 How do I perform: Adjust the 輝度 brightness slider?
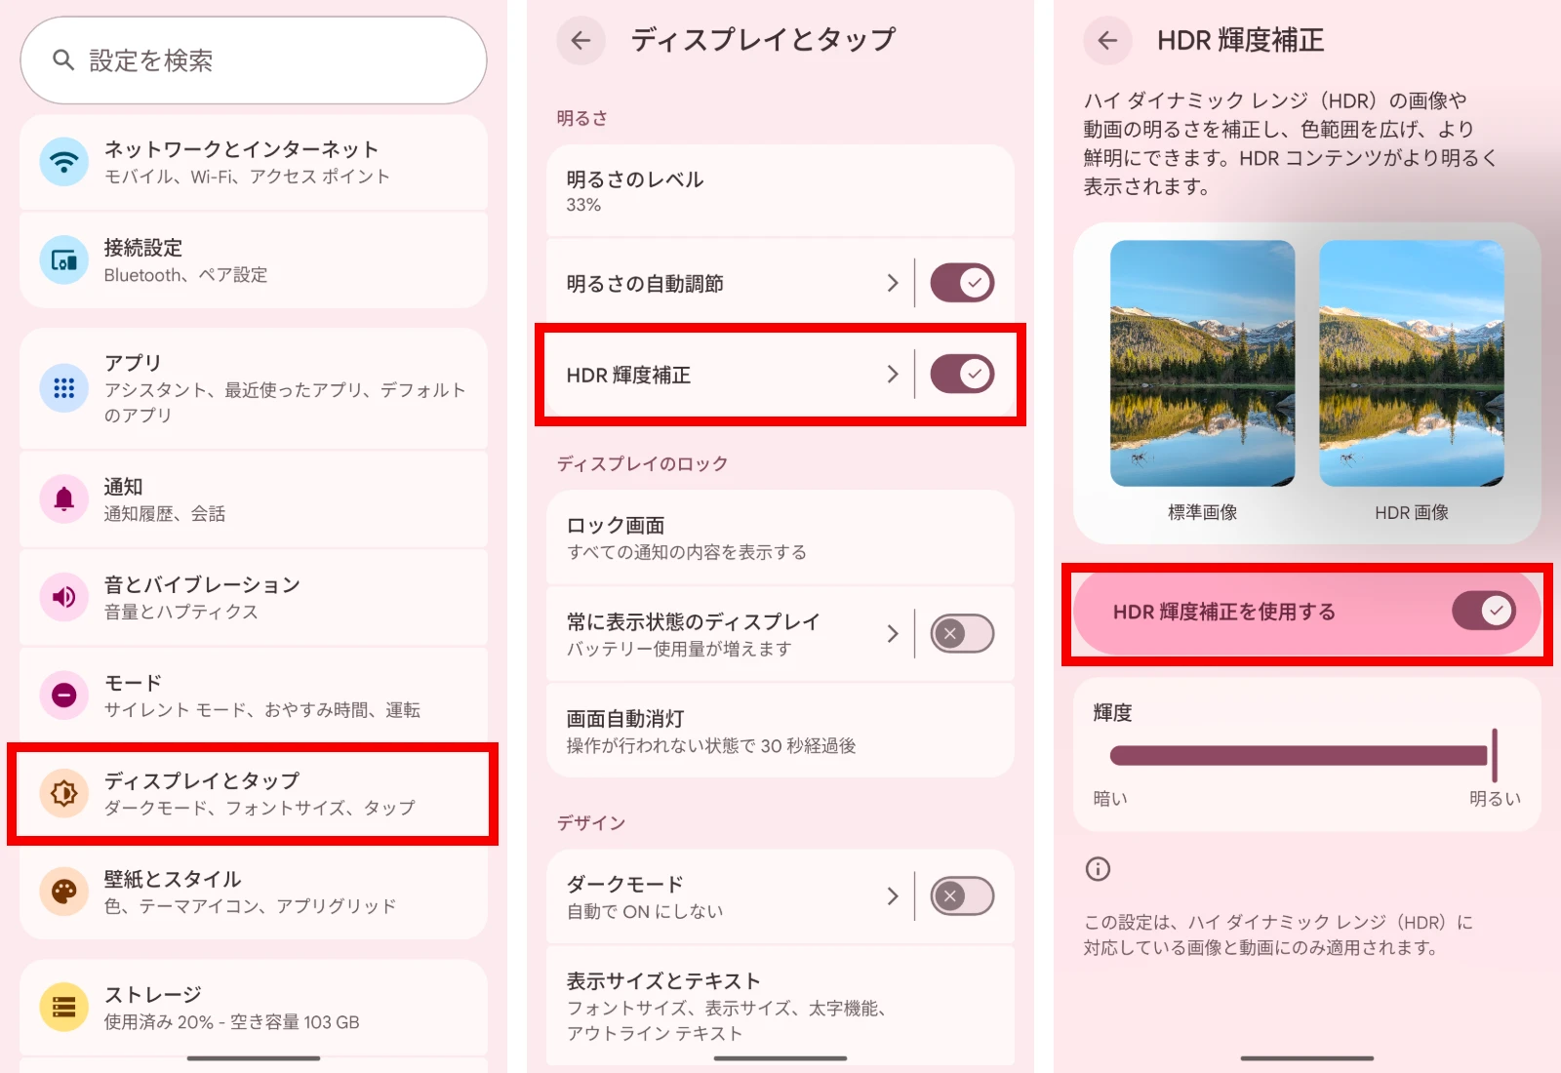click(1298, 755)
